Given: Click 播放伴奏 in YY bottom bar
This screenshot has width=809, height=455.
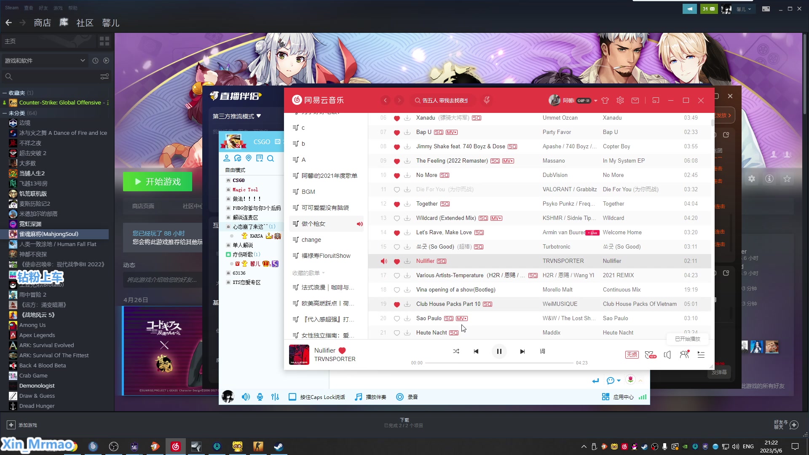Looking at the screenshot, I should coord(370,397).
